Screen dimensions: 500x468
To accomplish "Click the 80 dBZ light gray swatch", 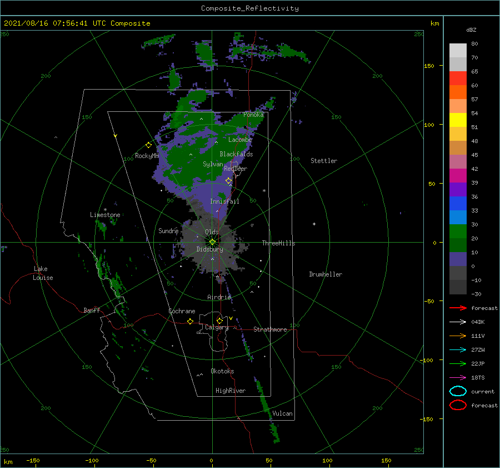I will coord(458,50).
